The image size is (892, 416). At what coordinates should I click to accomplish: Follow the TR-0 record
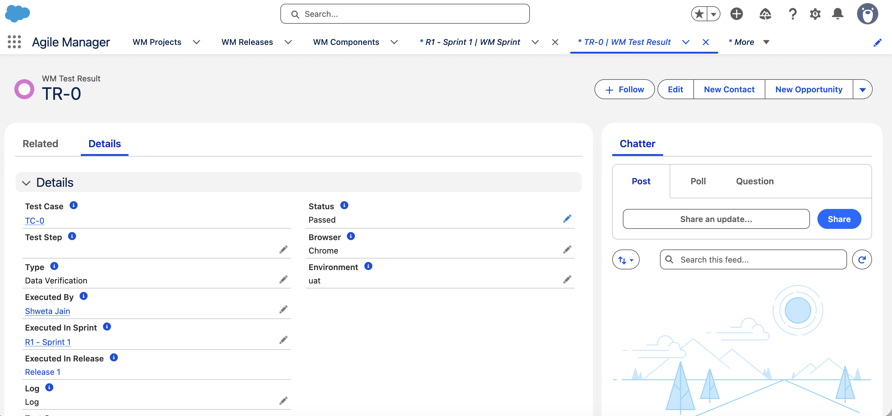[624, 89]
